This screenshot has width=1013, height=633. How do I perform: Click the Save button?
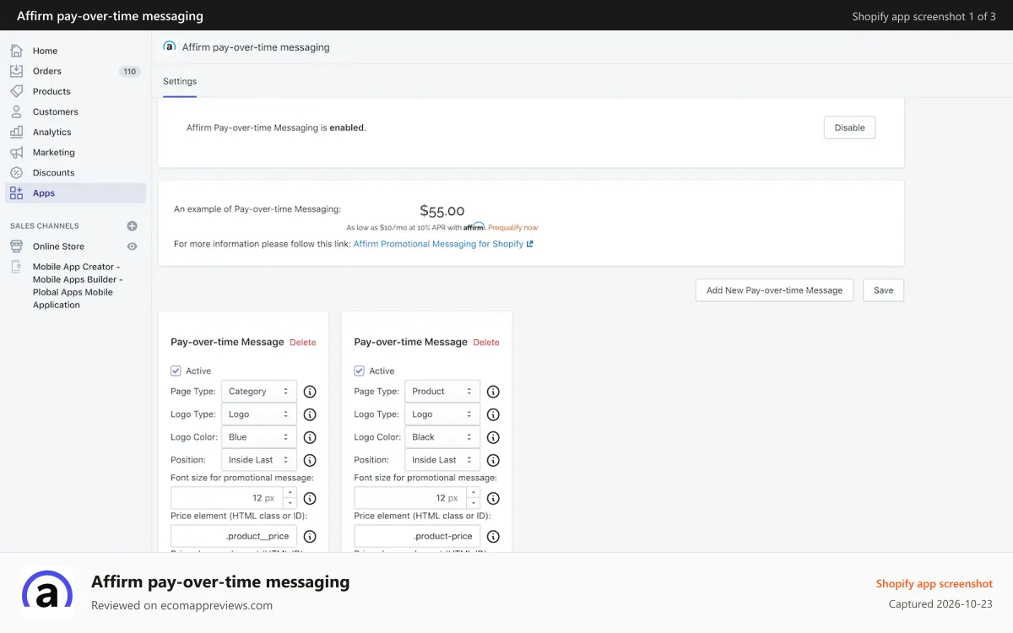click(x=884, y=290)
